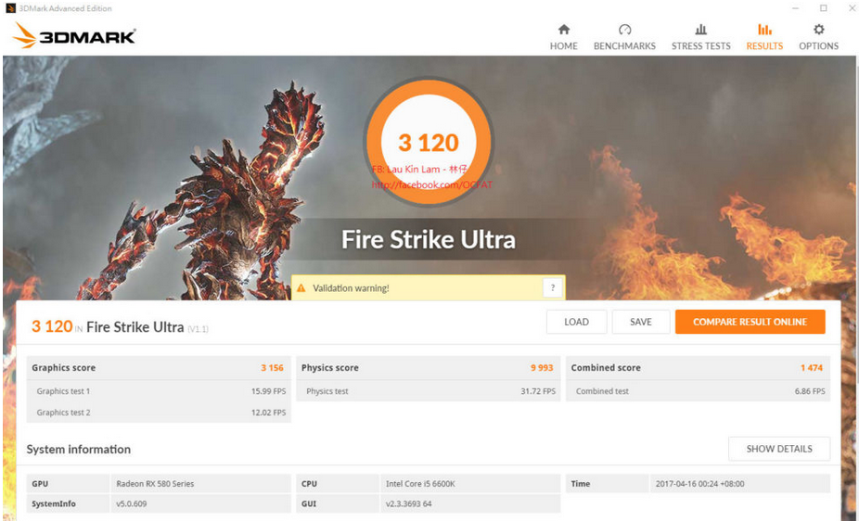Open the Benchmarks gauge icon
The height and width of the screenshot is (521, 859).
624,30
